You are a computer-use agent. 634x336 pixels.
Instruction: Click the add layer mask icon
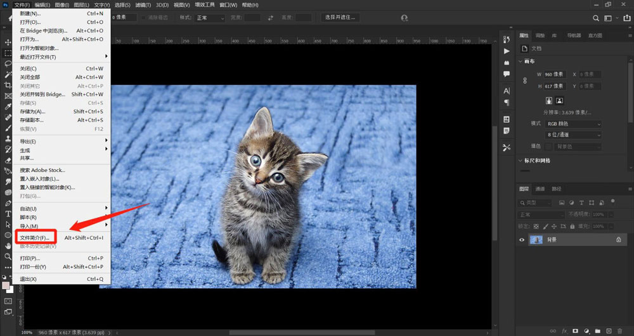point(575,330)
